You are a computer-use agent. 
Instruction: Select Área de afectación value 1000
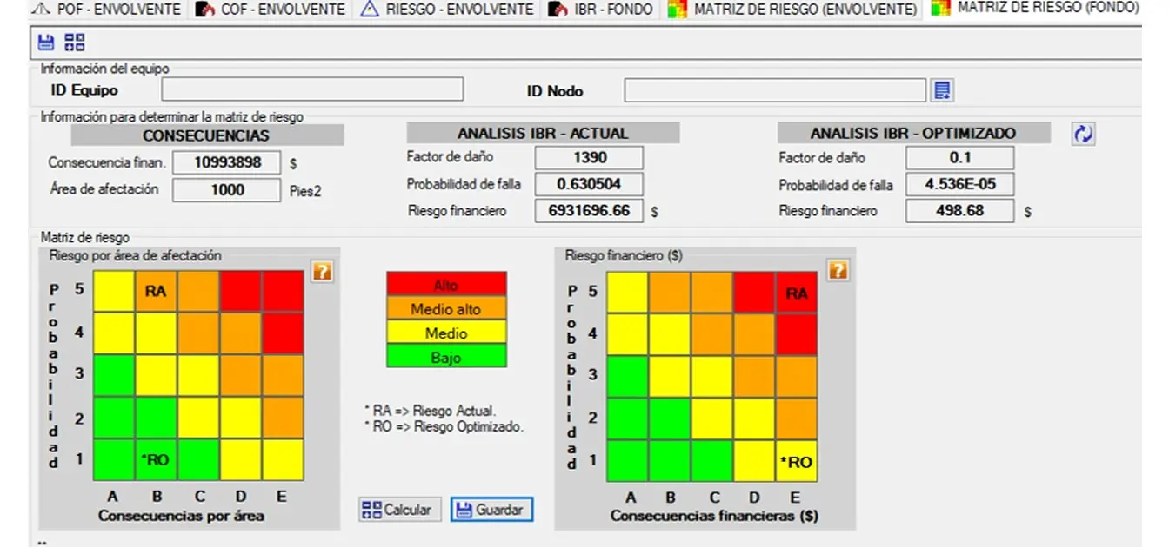point(227,190)
